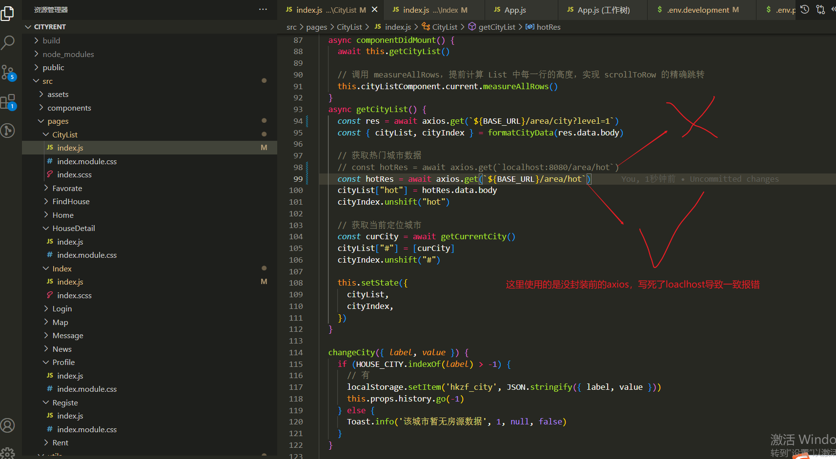Open index.js under HouseDetail
The height and width of the screenshot is (459, 836).
(x=70, y=242)
